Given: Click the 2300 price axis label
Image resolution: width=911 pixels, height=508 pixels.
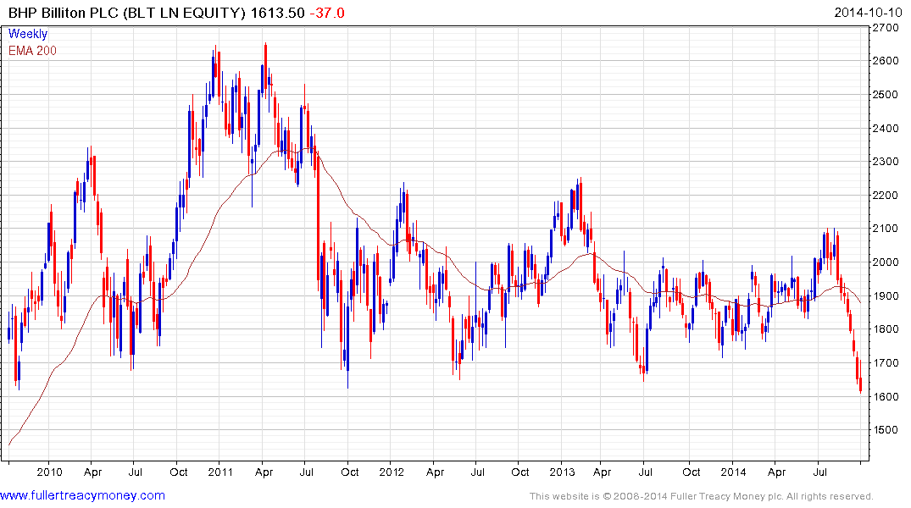Looking at the screenshot, I should (886, 162).
